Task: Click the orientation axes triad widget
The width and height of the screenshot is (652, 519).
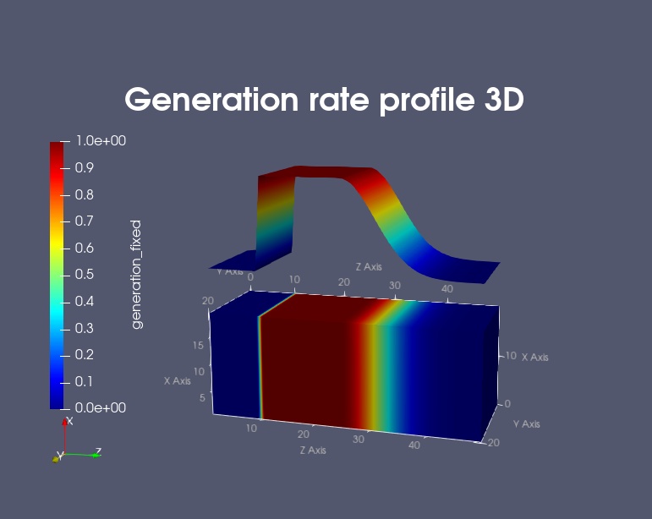Action: pyautogui.click(x=76, y=440)
